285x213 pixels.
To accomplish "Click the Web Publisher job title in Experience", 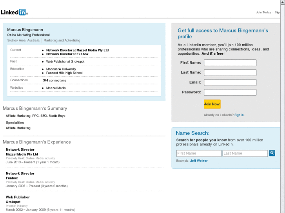I will 18,197.
